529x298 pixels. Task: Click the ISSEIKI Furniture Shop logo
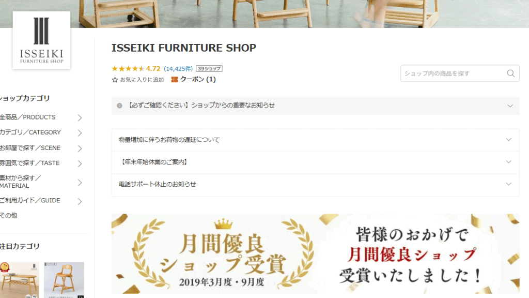tap(41, 40)
